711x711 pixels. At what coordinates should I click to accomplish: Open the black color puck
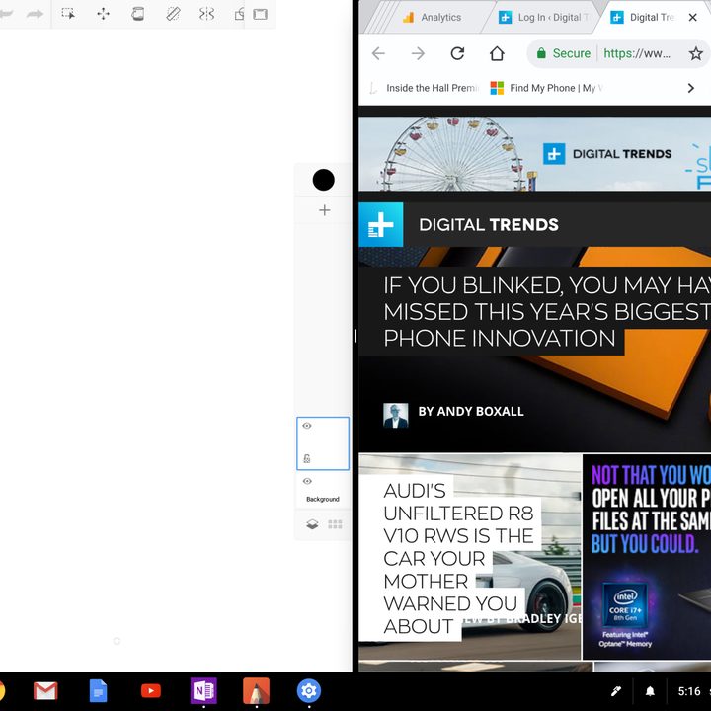coord(323,180)
